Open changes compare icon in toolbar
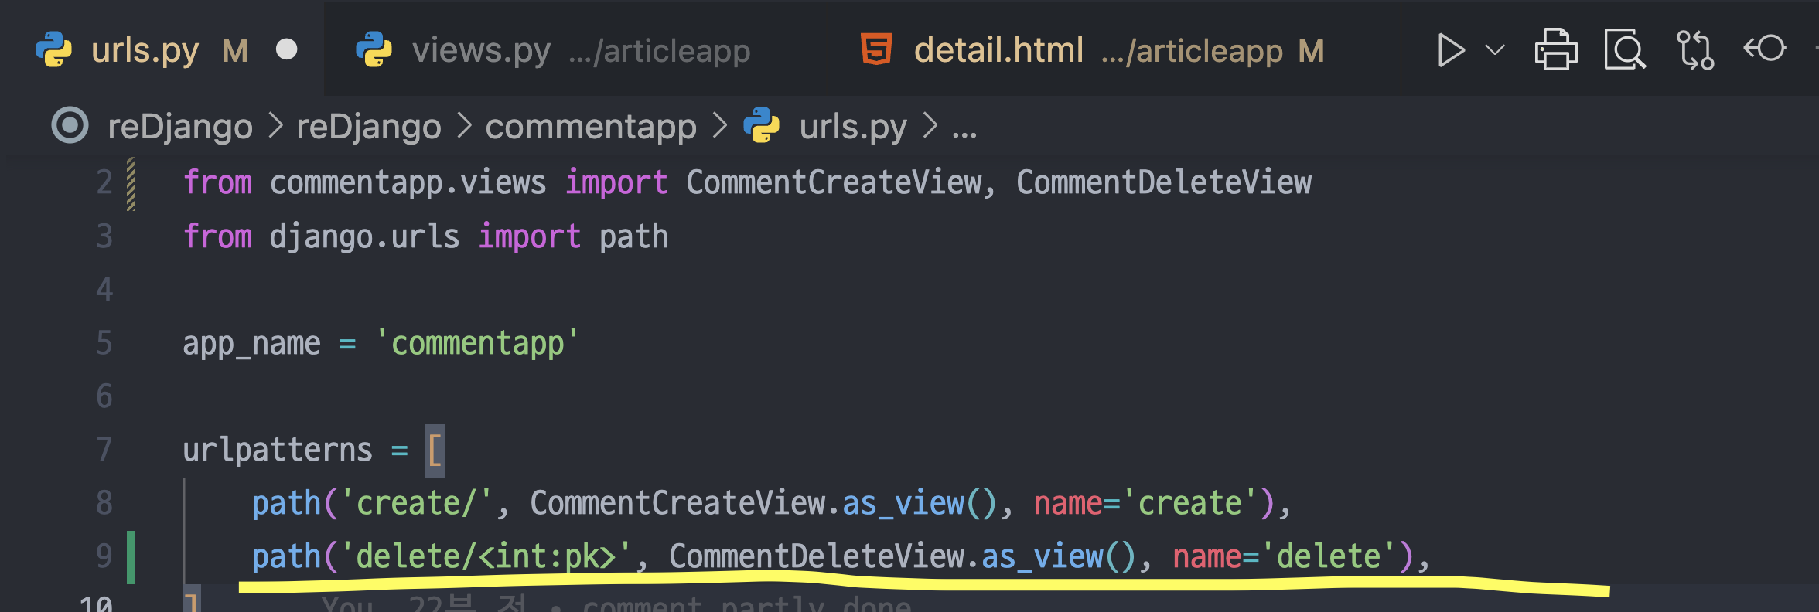 [1694, 50]
